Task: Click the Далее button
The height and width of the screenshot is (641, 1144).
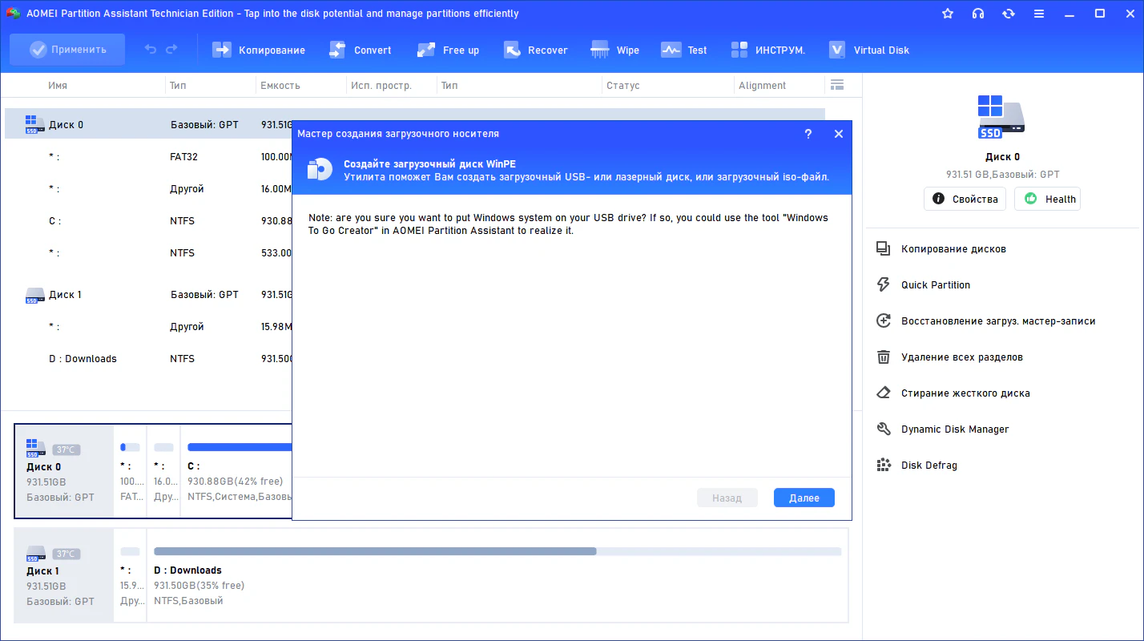Action: coord(804,498)
